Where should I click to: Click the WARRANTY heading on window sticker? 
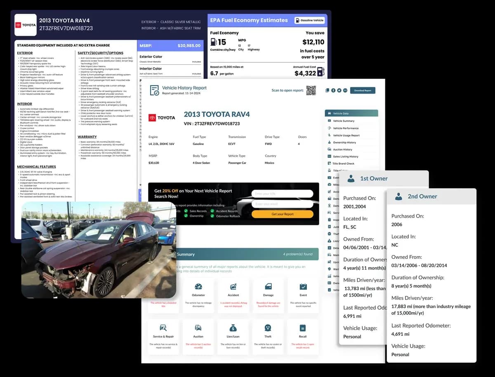(87, 137)
